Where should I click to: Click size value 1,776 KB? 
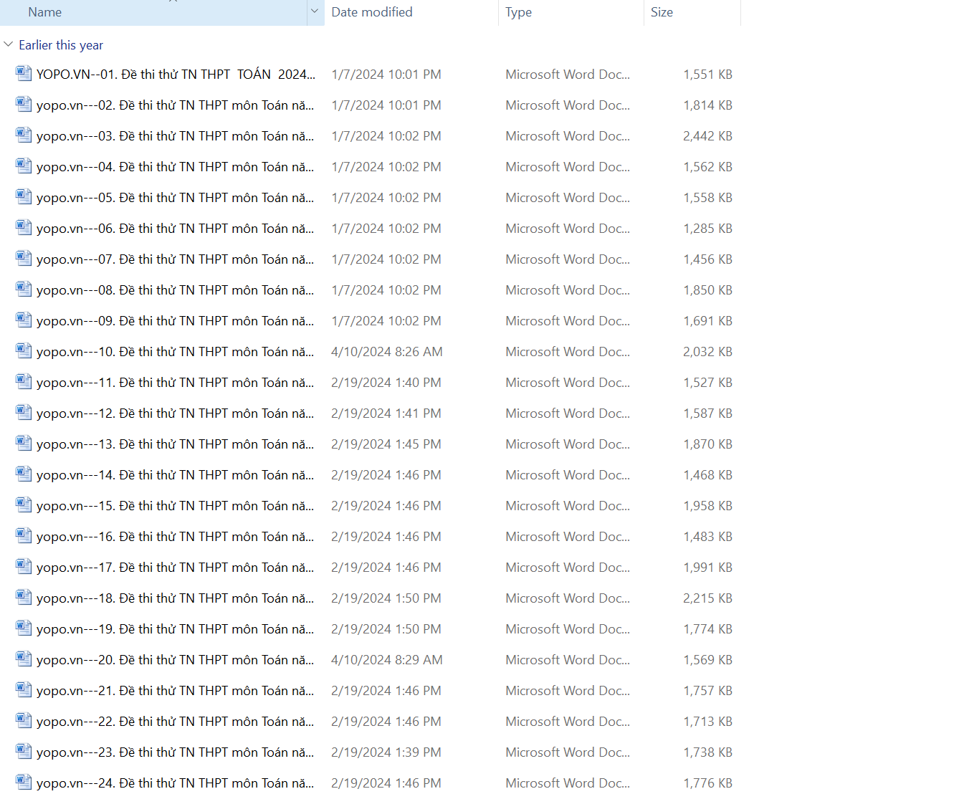tap(707, 783)
